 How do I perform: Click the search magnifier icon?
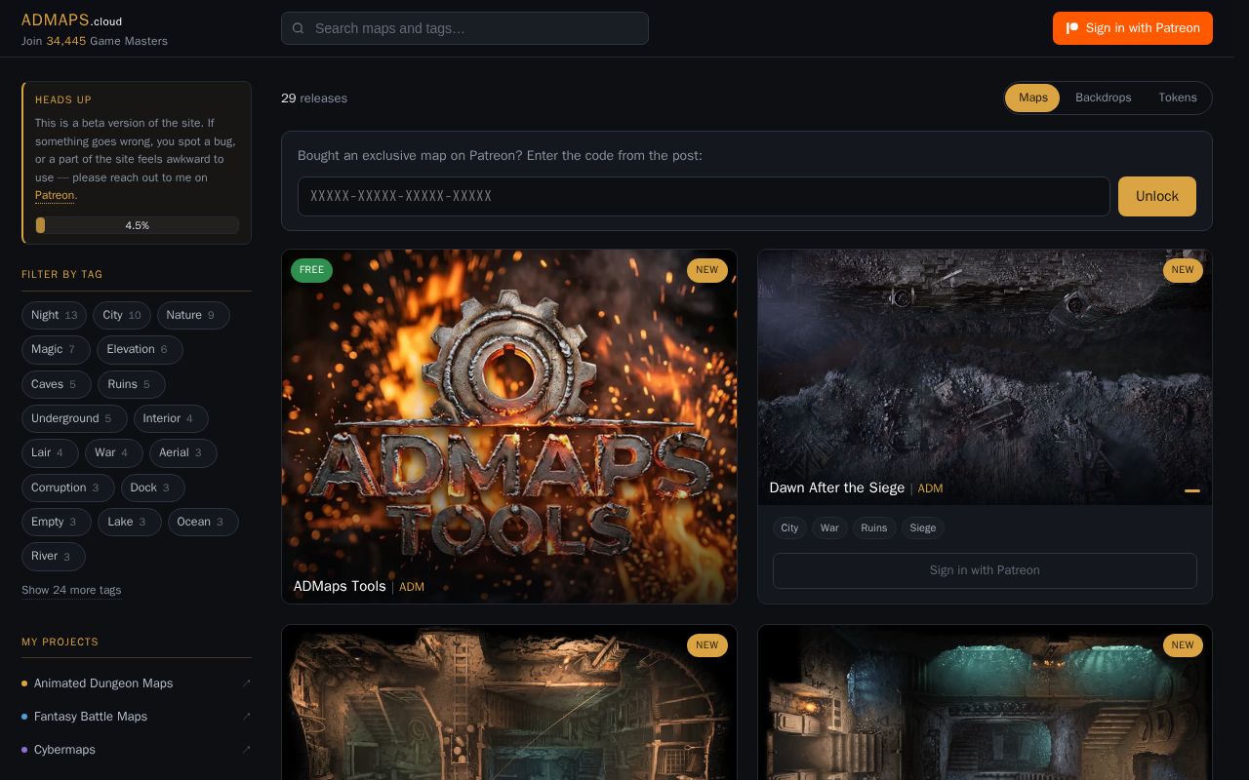pyautogui.click(x=299, y=28)
